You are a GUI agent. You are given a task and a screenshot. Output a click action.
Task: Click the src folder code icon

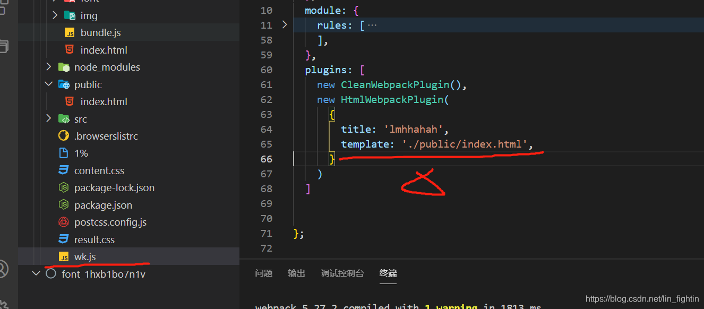pos(64,119)
